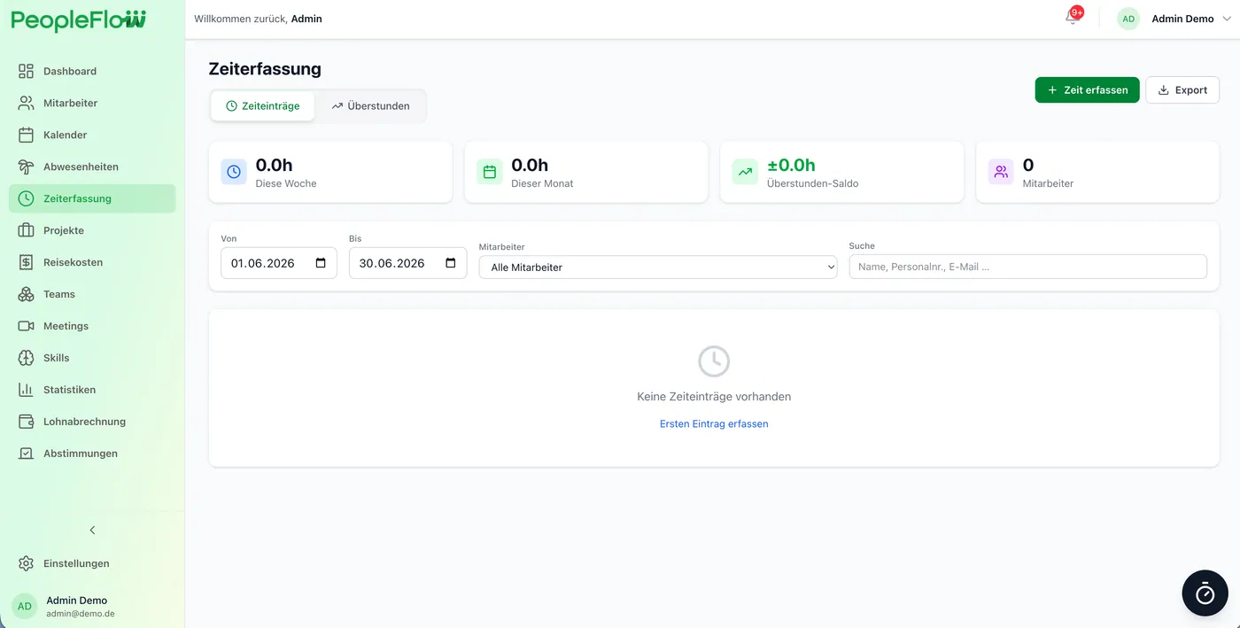Click the Statistiken bar chart icon
The image size is (1240, 628).
(26, 390)
